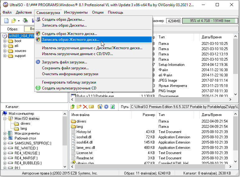
Task: Open the Файл menu
Action: click(x=7, y=12)
